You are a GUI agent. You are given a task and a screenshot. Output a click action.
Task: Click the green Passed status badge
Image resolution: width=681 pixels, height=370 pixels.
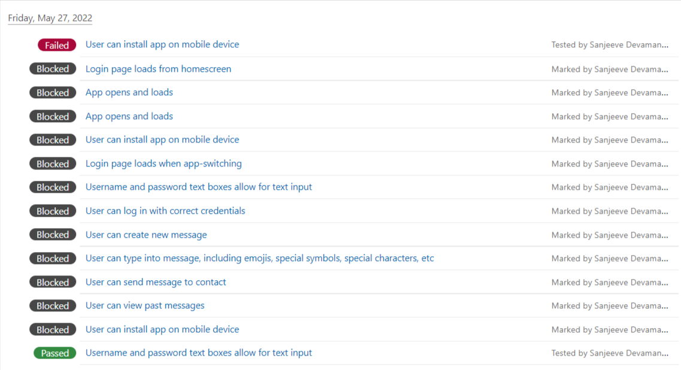55,353
